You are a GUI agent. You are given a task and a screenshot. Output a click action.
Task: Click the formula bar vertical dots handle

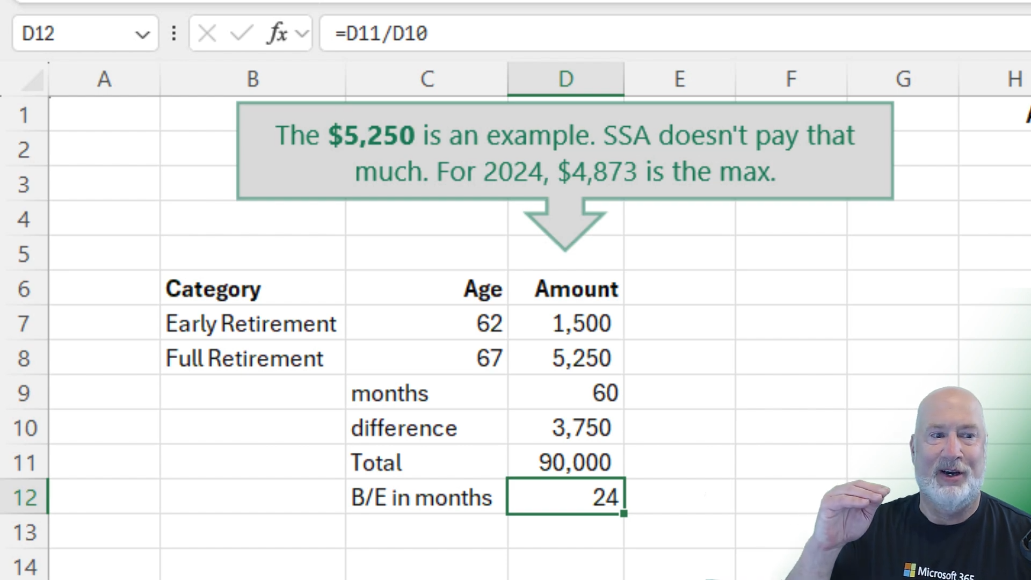tap(173, 34)
